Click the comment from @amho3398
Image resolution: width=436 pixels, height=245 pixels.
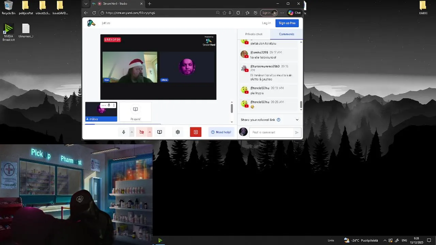click(269, 55)
